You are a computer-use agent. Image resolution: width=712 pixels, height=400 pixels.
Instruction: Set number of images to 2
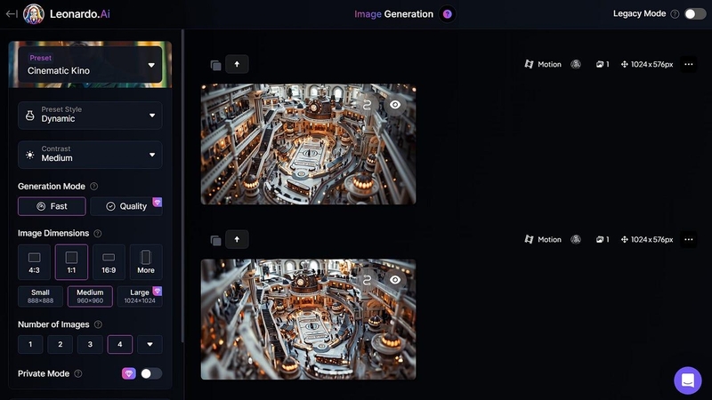point(60,344)
